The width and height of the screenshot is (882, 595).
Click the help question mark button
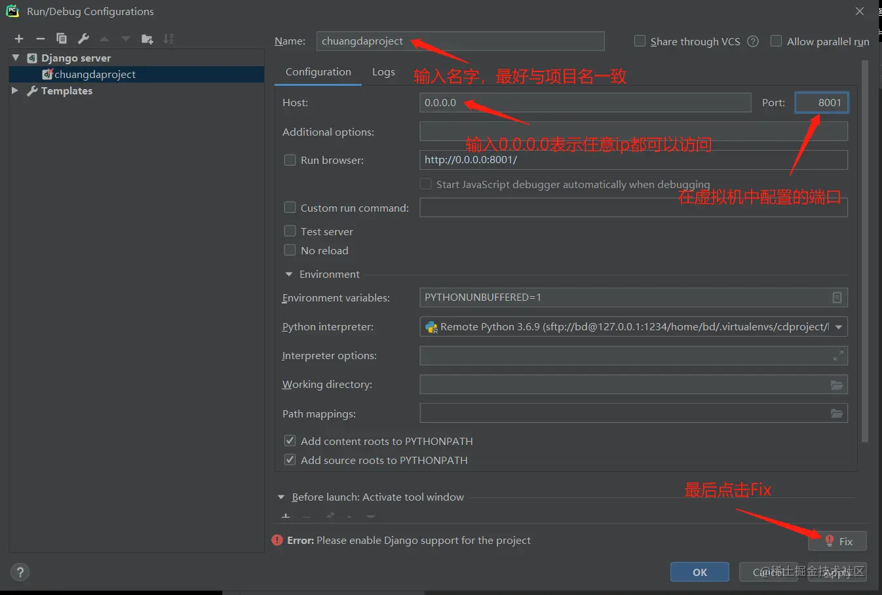[x=20, y=572]
